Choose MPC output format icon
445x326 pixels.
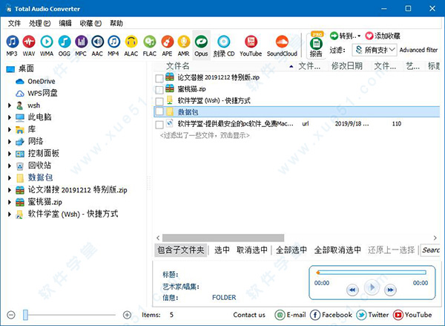(x=81, y=45)
